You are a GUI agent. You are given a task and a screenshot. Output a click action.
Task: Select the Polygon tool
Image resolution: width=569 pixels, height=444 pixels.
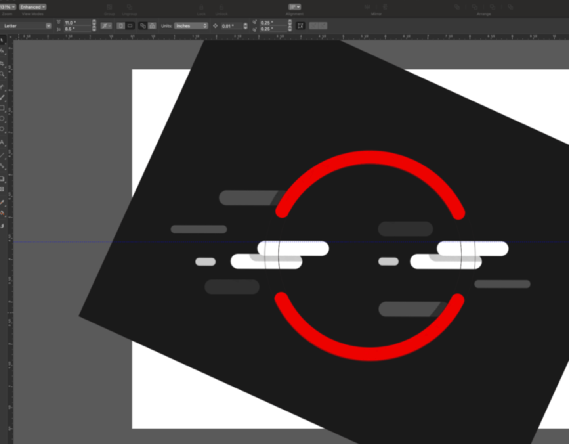click(x=2, y=129)
